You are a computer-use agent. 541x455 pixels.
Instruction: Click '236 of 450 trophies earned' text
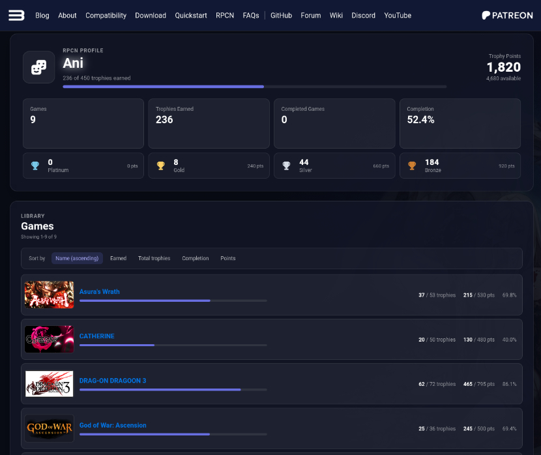[96, 78]
